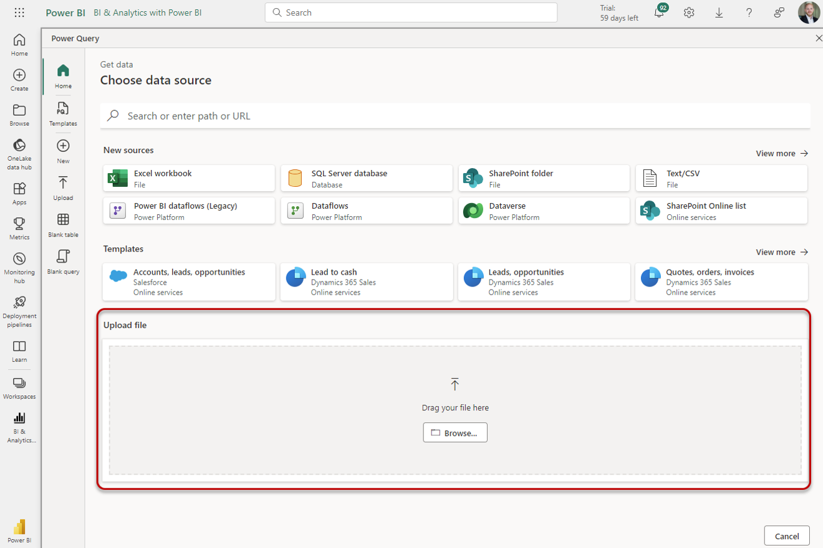823x548 pixels.
Task: Click the Cancel button
Action: click(787, 536)
